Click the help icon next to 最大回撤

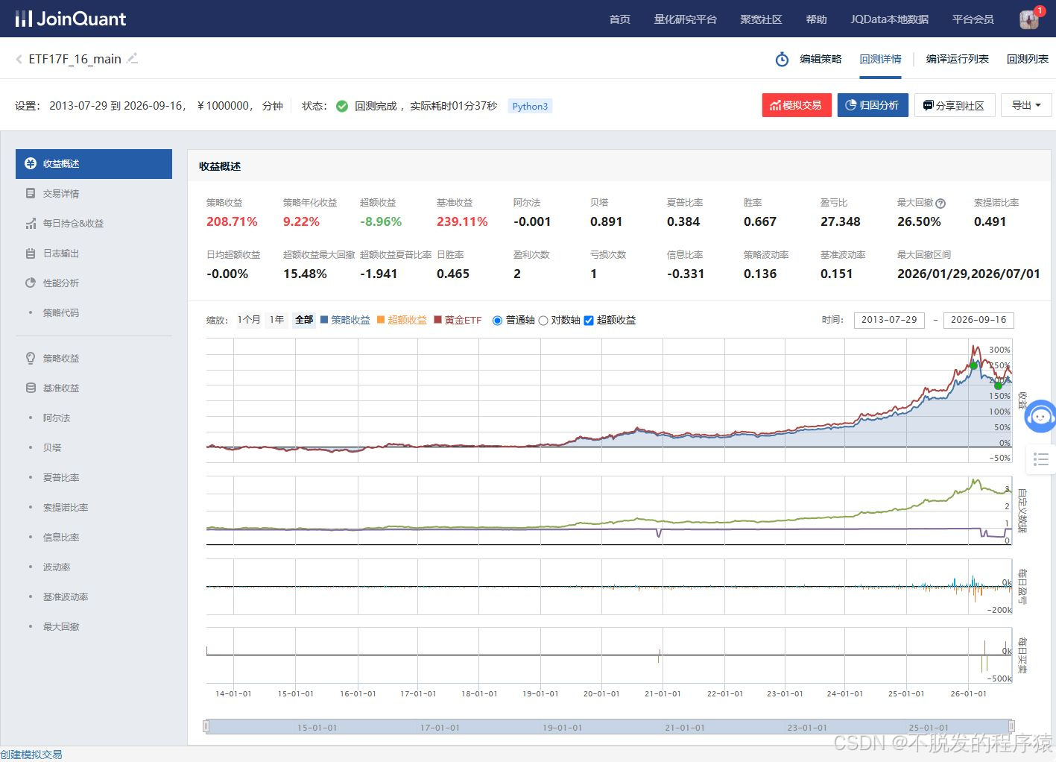point(940,203)
